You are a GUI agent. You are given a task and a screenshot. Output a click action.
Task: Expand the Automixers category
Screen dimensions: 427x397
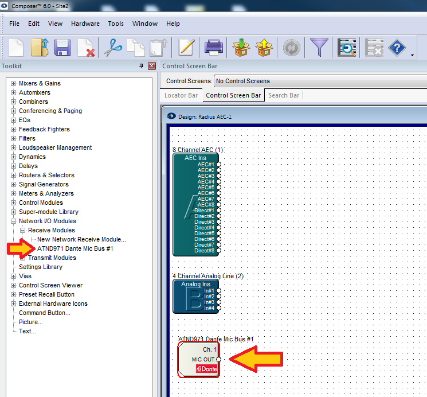click(x=13, y=93)
